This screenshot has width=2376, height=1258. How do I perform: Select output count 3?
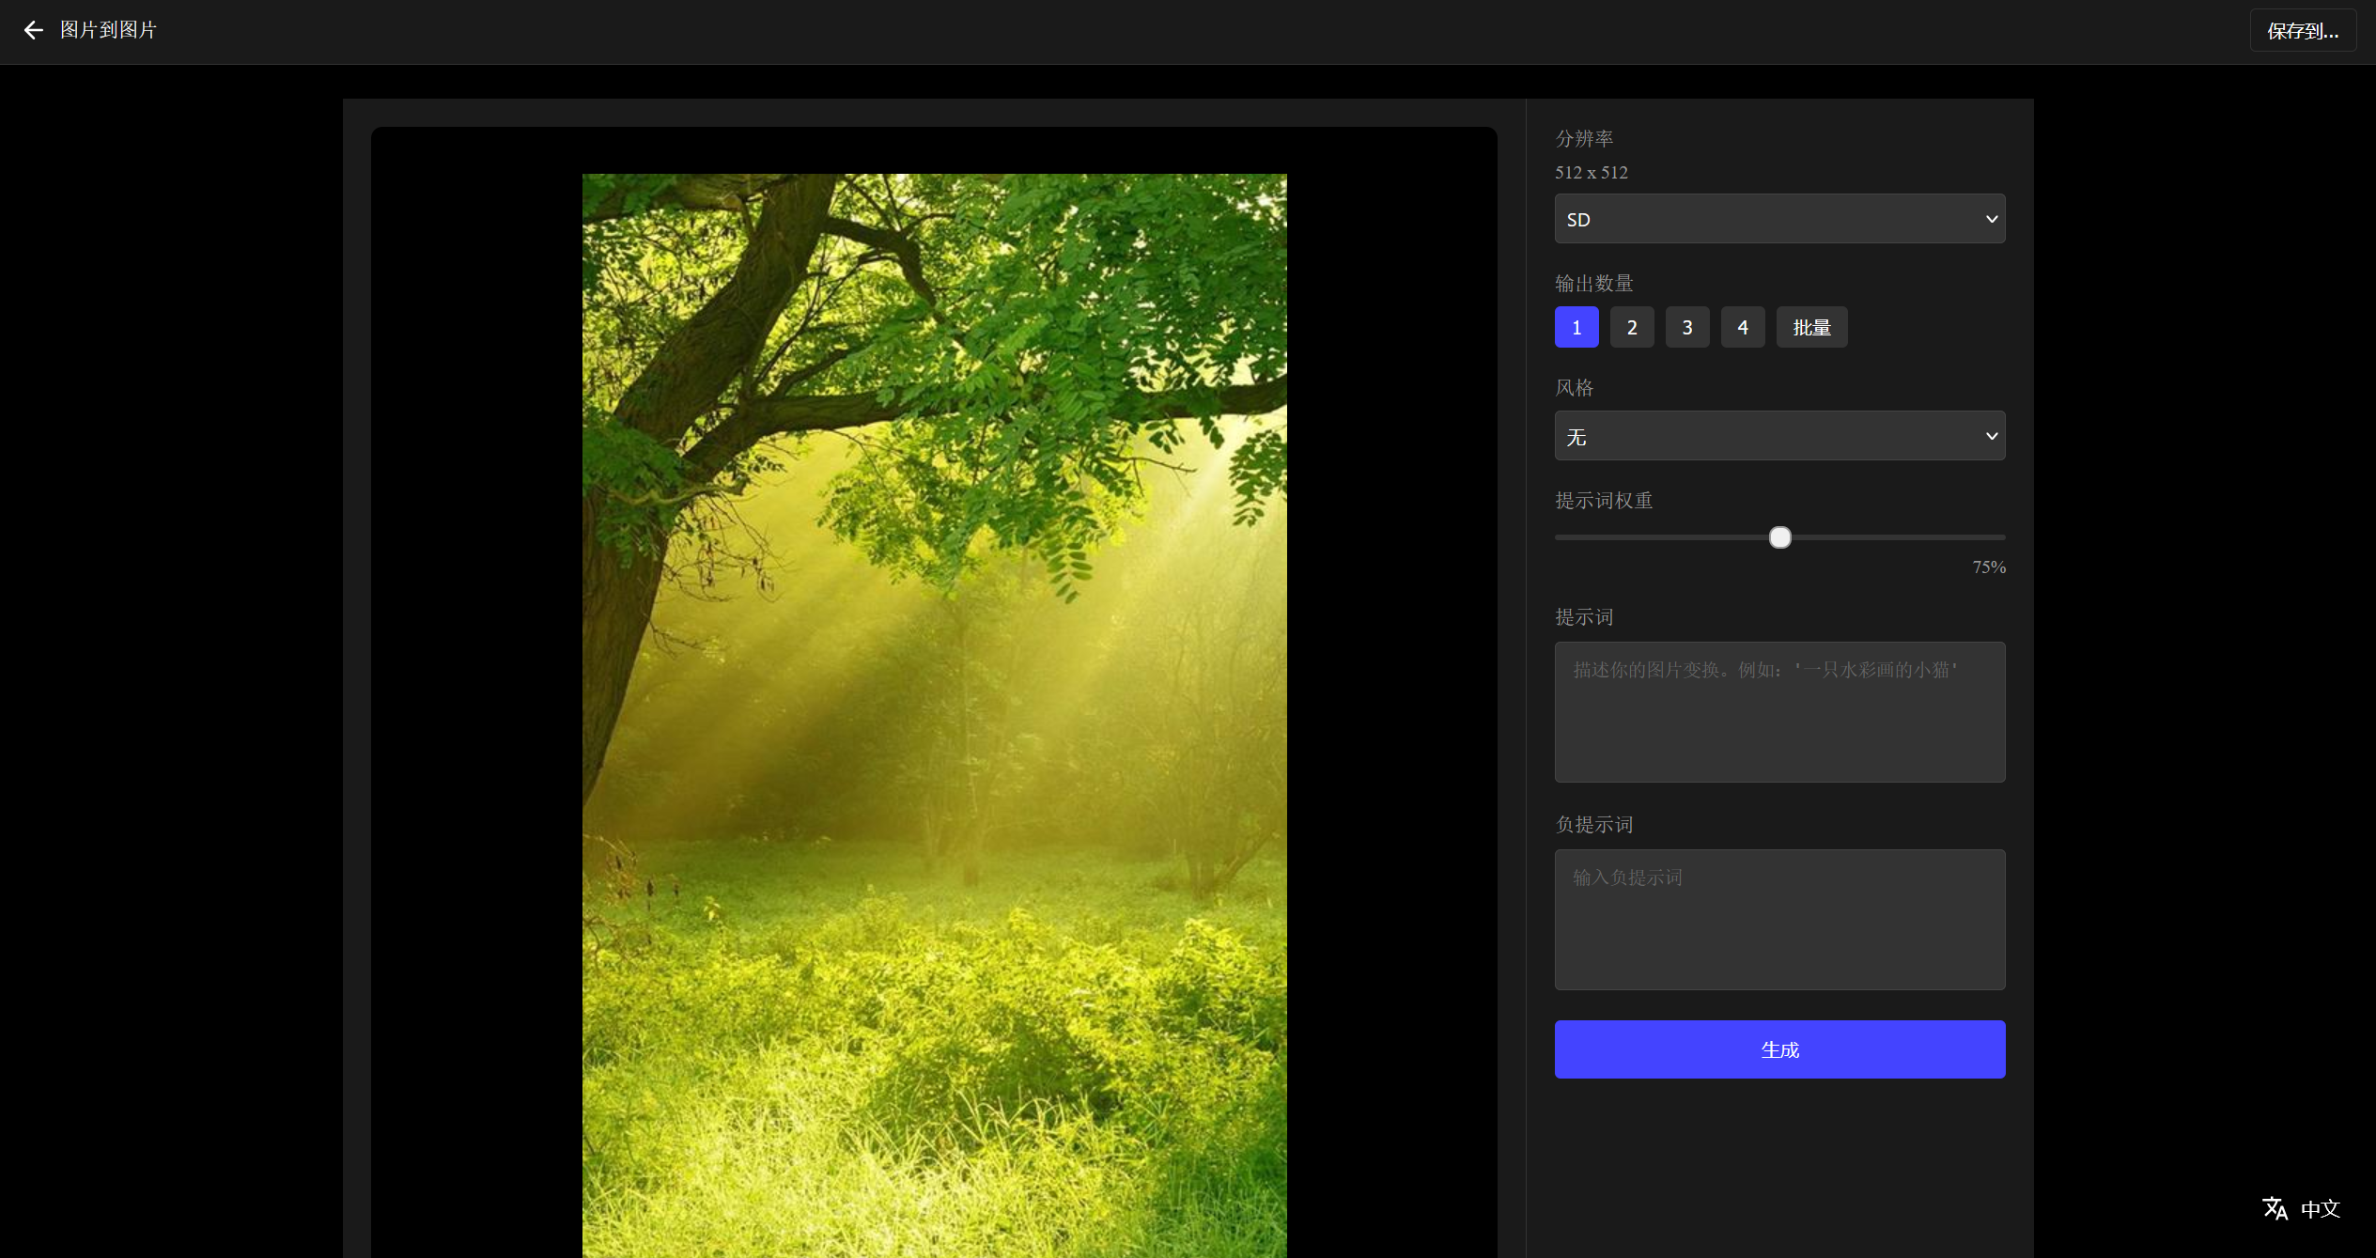click(1687, 327)
